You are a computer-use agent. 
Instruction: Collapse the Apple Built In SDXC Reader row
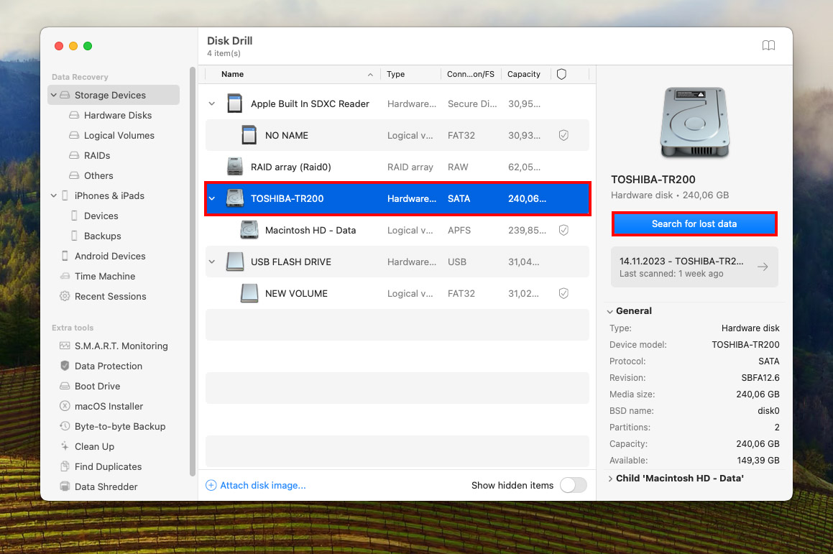tap(211, 104)
